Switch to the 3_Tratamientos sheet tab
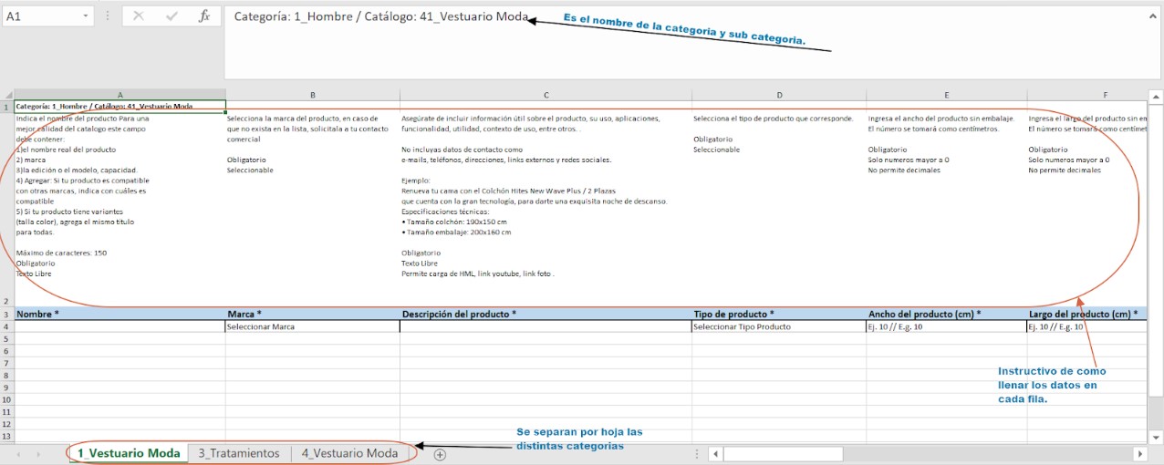This screenshot has height=465, width=1164. pyautogui.click(x=239, y=453)
